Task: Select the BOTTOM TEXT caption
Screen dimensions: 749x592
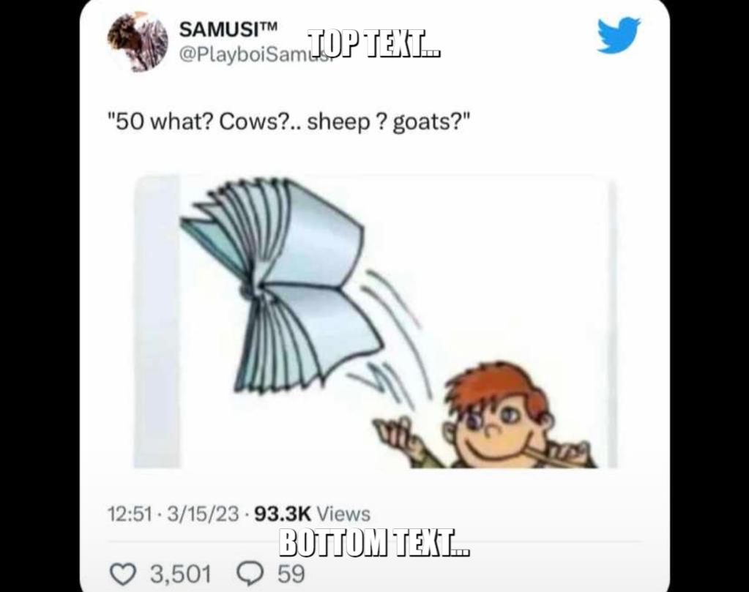Action: click(375, 542)
